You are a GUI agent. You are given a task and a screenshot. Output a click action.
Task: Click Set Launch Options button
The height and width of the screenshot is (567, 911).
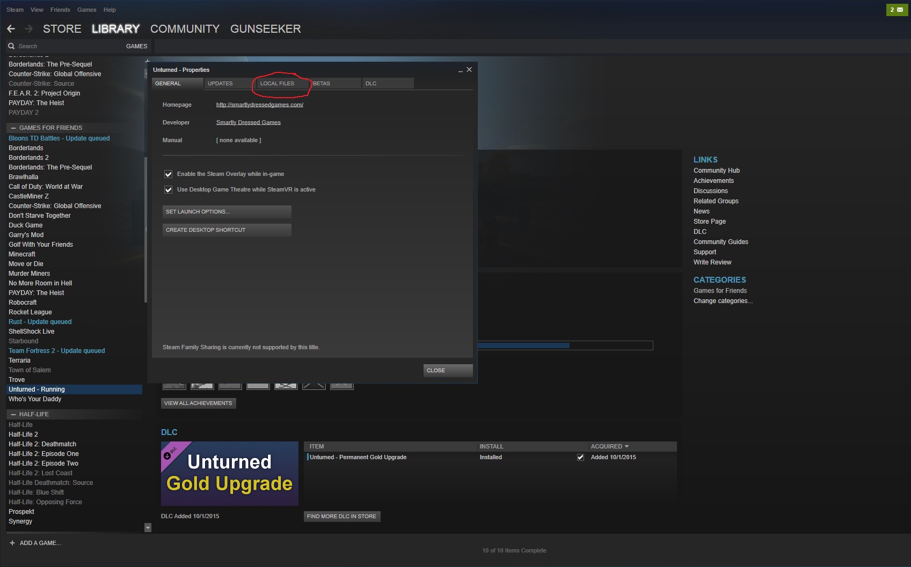pyautogui.click(x=227, y=212)
